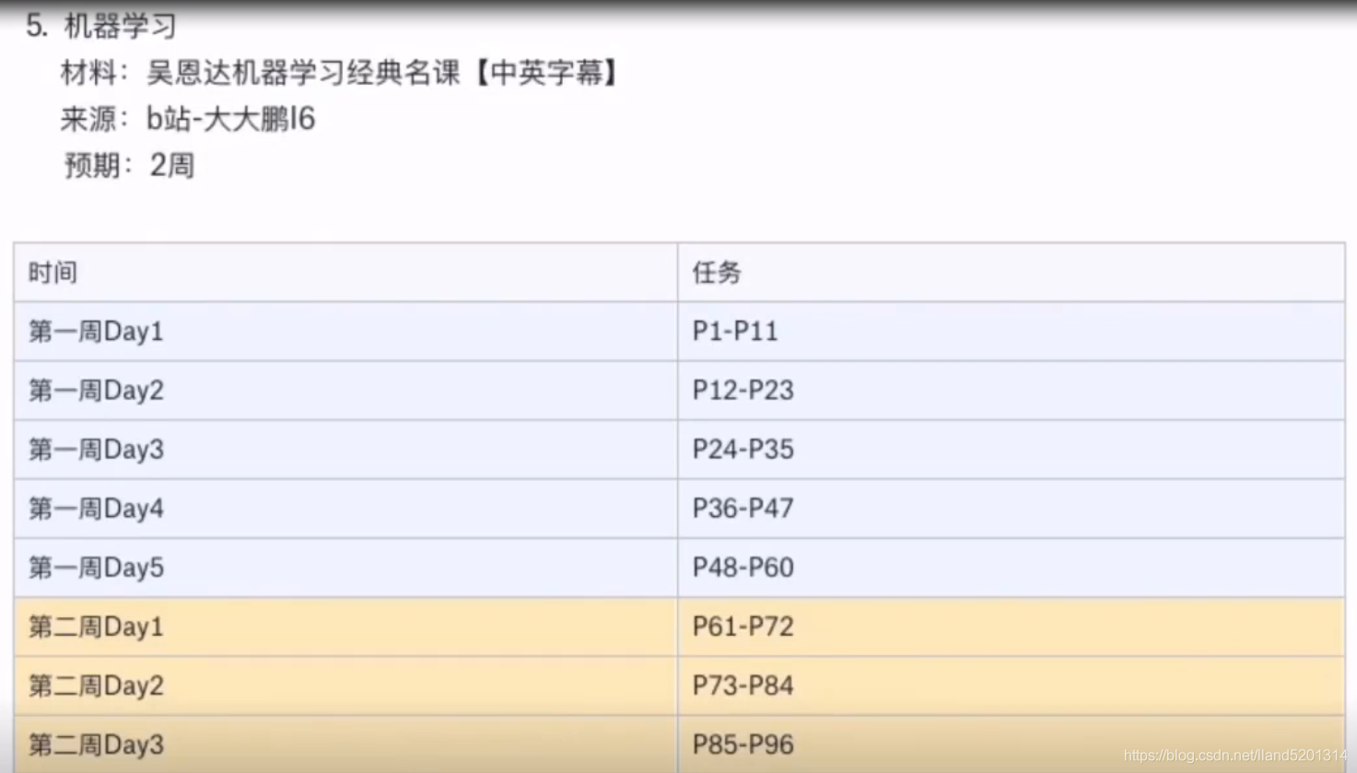Click the P24-P35 task cell
The image size is (1357, 773).
click(1012, 450)
